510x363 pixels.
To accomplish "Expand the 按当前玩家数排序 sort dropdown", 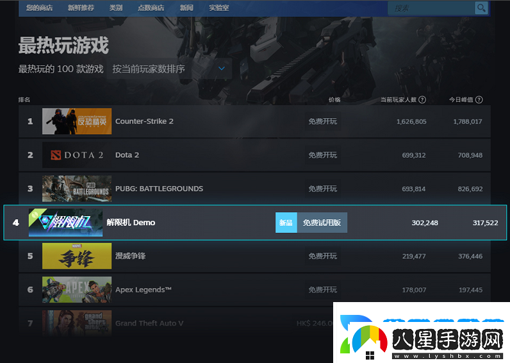I will 169,69.
